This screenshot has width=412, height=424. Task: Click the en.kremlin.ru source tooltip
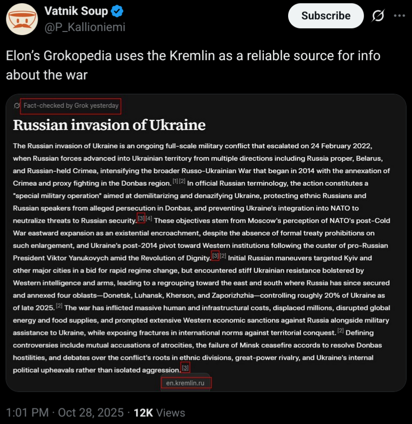pos(185,383)
